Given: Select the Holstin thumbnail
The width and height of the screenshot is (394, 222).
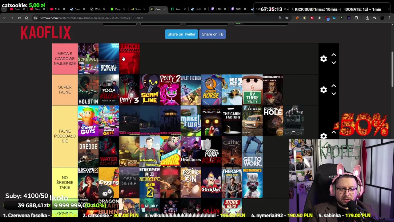Looking at the screenshot, I should [88, 90].
